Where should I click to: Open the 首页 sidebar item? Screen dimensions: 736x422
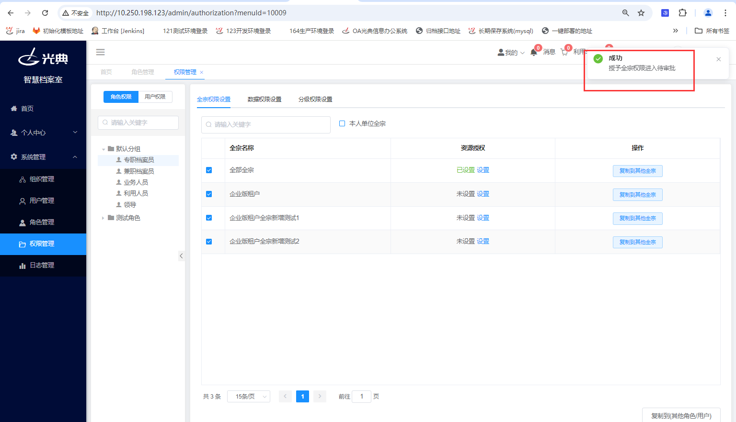pos(43,109)
